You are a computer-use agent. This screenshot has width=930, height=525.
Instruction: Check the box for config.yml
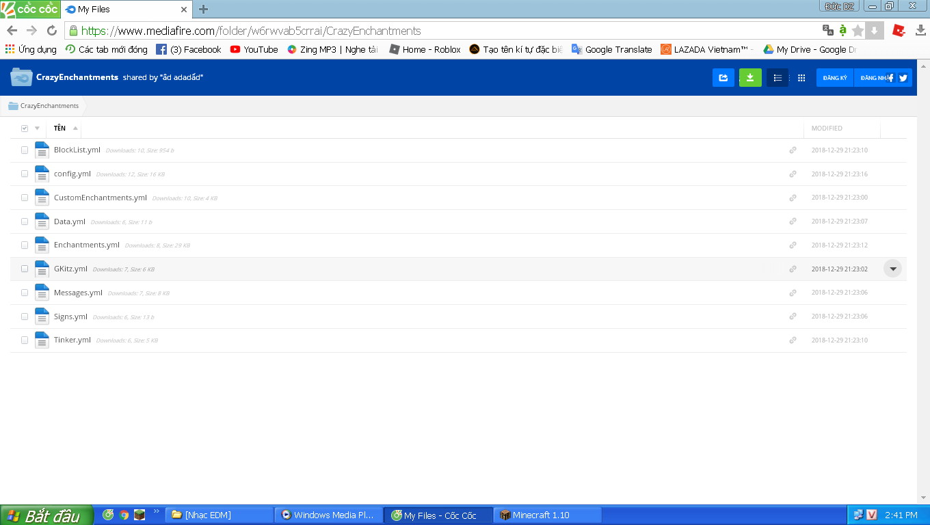pyautogui.click(x=25, y=174)
